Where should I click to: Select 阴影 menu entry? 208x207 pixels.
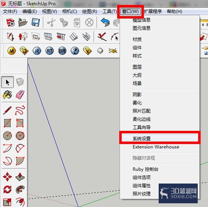pyautogui.click(x=137, y=95)
